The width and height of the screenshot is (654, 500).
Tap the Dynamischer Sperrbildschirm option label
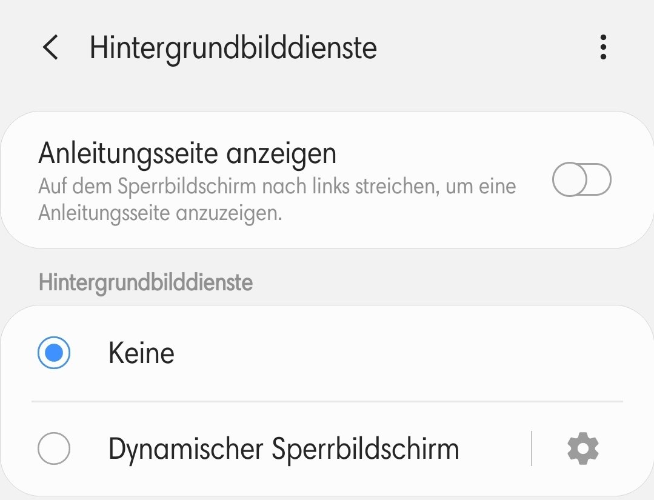[x=284, y=450]
